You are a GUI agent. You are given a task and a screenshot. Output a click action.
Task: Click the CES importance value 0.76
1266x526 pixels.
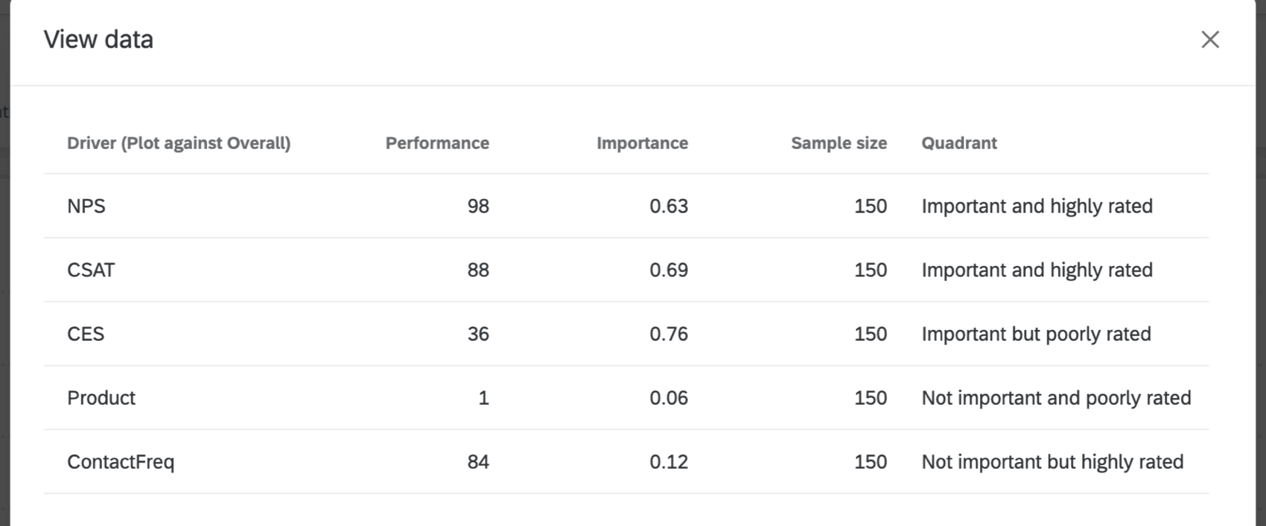669,334
